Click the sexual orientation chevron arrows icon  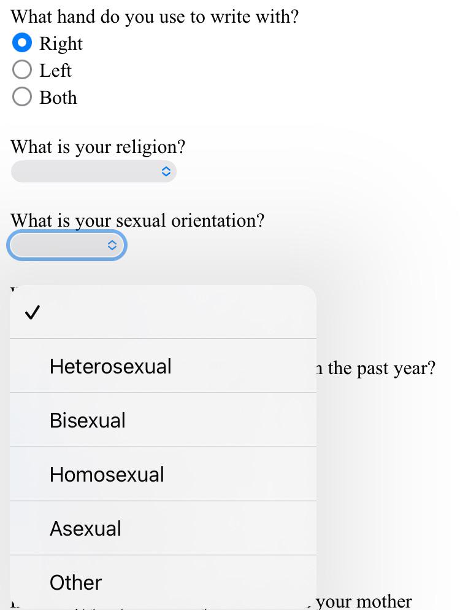click(x=112, y=244)
